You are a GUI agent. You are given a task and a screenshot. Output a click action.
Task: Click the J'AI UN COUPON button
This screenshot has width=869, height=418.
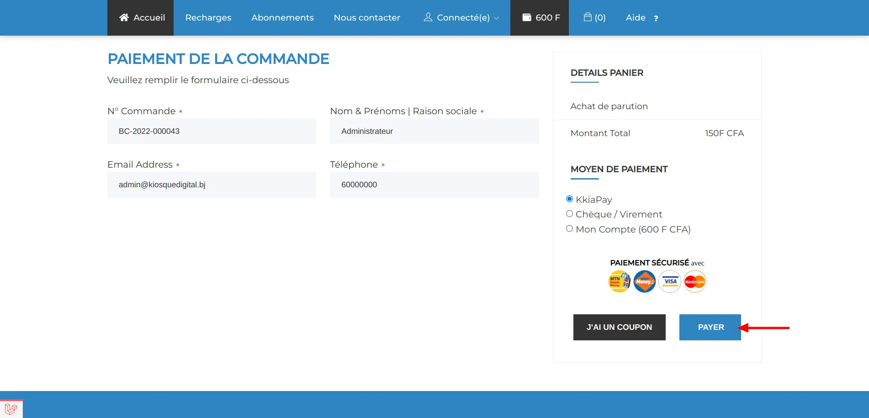[x=619, y=327]
